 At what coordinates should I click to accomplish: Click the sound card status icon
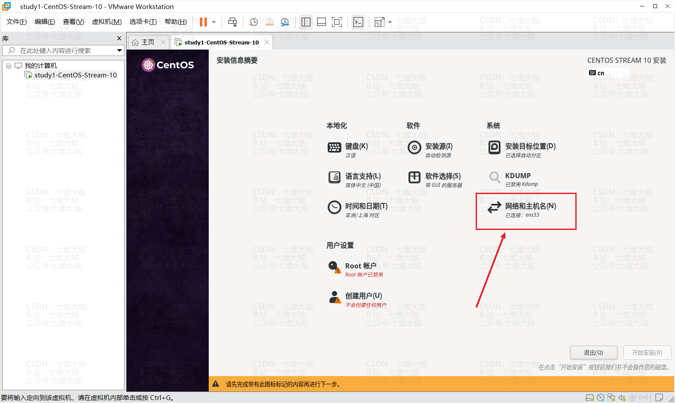coord(622,398)
